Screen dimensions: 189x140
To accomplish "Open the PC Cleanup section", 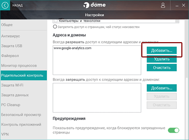I will point(11,105).
